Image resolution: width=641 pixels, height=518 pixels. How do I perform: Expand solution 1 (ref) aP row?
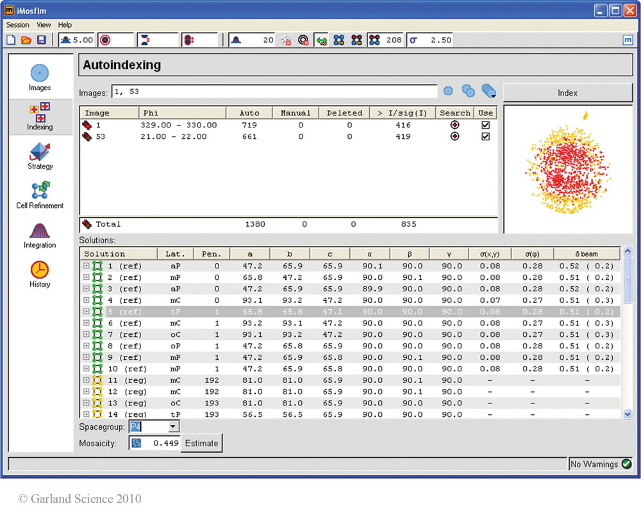point(86,266)
